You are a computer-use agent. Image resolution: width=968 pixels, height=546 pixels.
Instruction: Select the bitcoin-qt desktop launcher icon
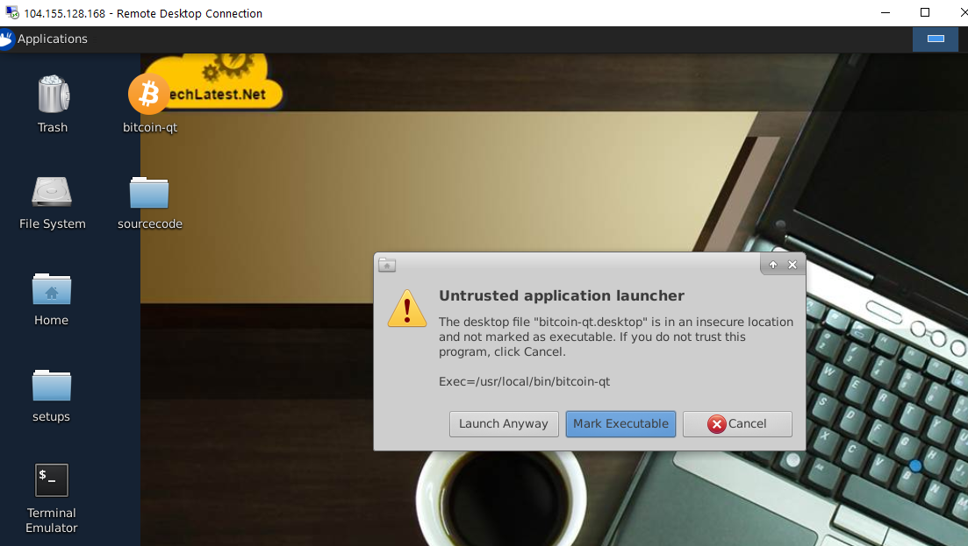coord(149,95)
